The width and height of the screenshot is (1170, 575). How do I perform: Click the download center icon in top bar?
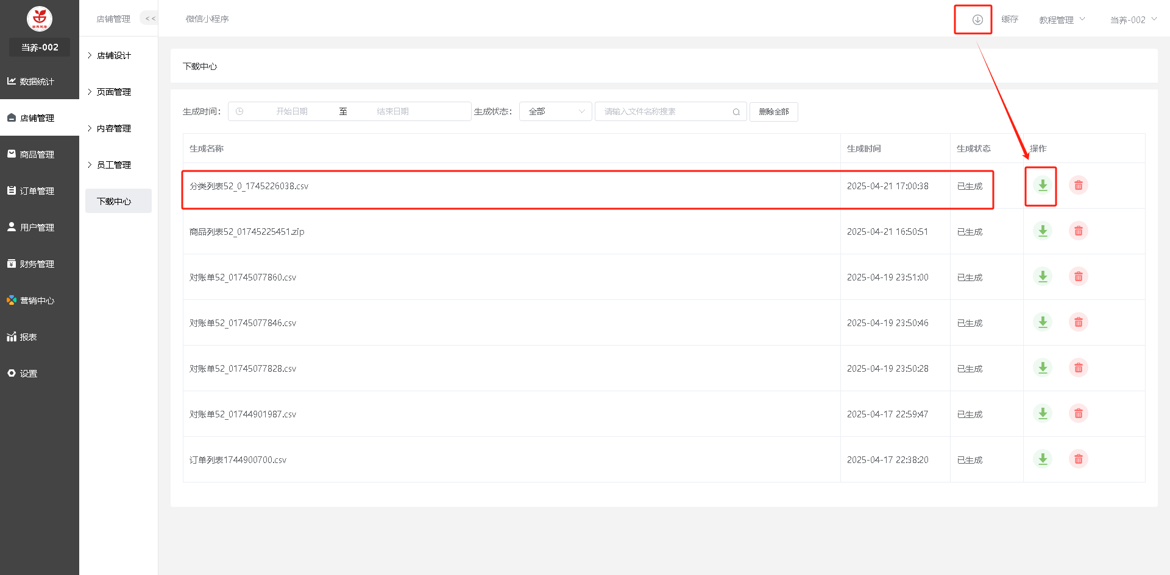(977, 19)
